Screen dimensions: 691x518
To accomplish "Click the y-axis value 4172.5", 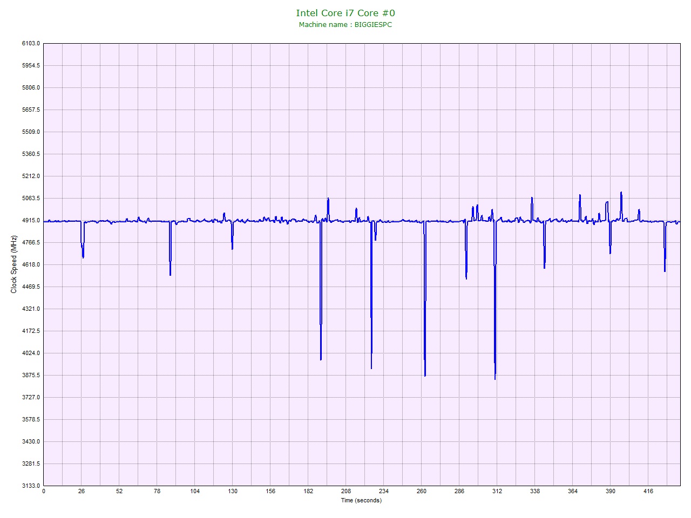I will click(31, 331).
